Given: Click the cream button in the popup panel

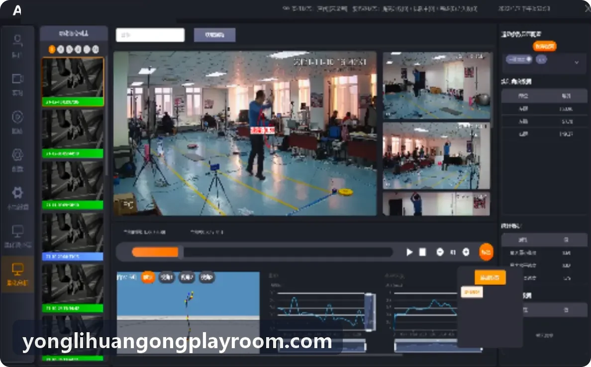Looking at the screenshot, I should [x=472, y=292].
